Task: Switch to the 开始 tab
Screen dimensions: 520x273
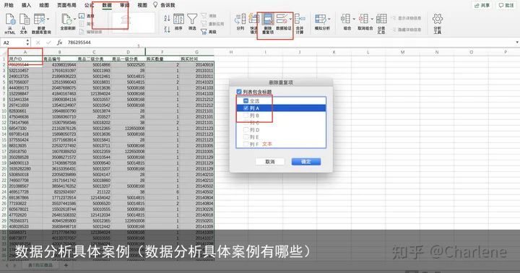Action: coord(9,5)
